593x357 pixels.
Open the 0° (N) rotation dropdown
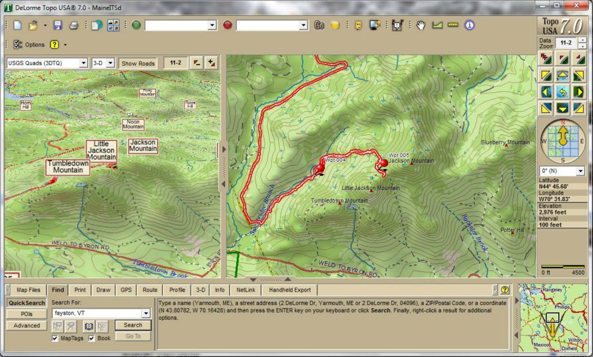[581, 172]
